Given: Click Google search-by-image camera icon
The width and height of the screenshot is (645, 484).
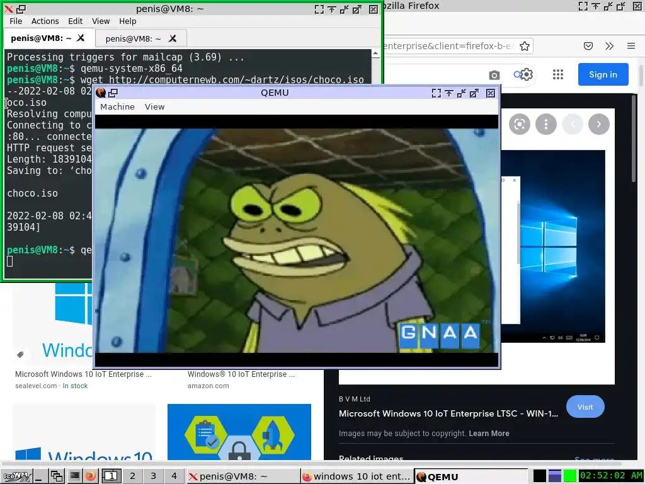Looking at the screenshot, I should [x=494, y=75].
